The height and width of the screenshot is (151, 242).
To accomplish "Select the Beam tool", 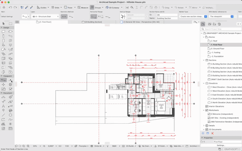I will coord(10,36).
